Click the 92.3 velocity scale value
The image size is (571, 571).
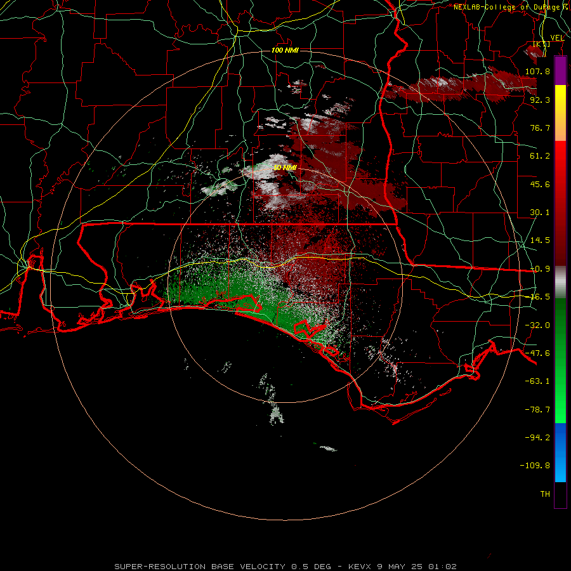(x=540, y=100)
